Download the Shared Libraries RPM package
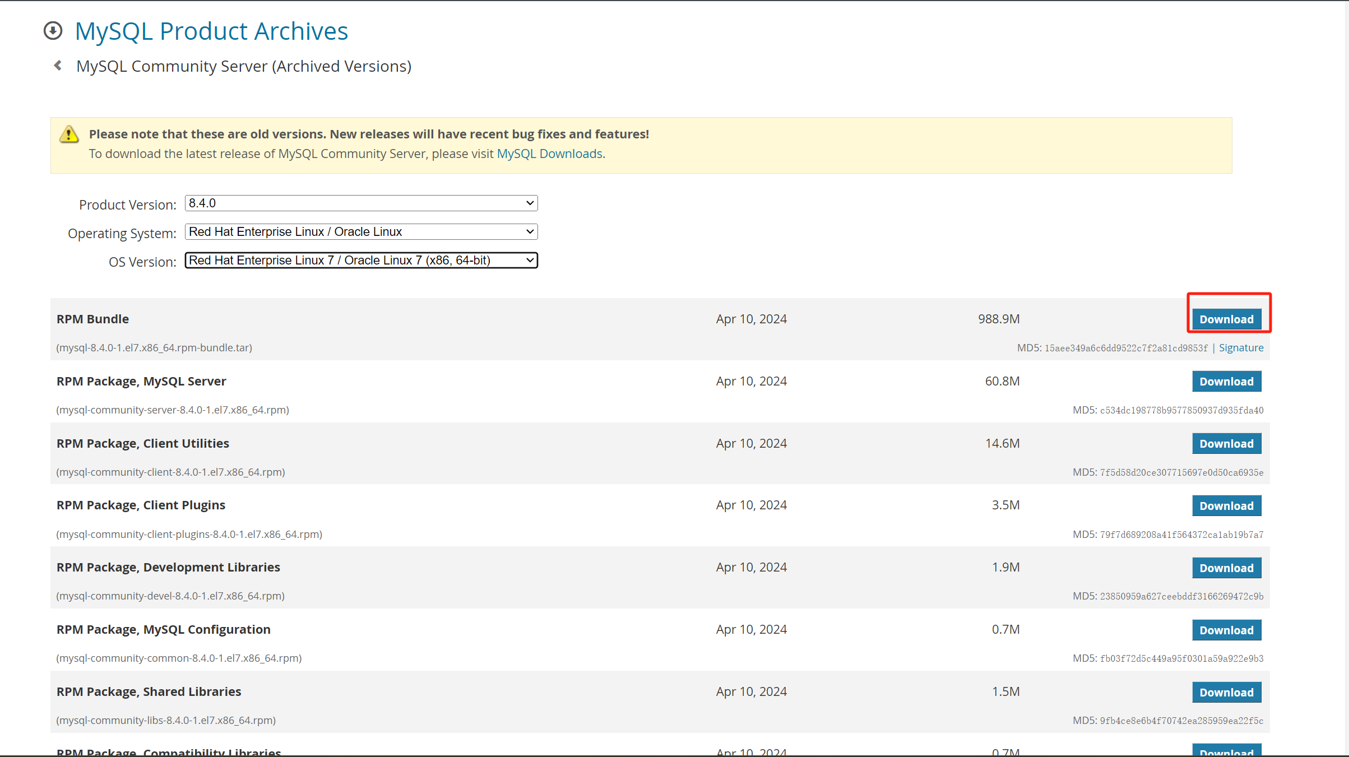The height and width of the screenshot is (757, 1349). tap(1226, 692)
